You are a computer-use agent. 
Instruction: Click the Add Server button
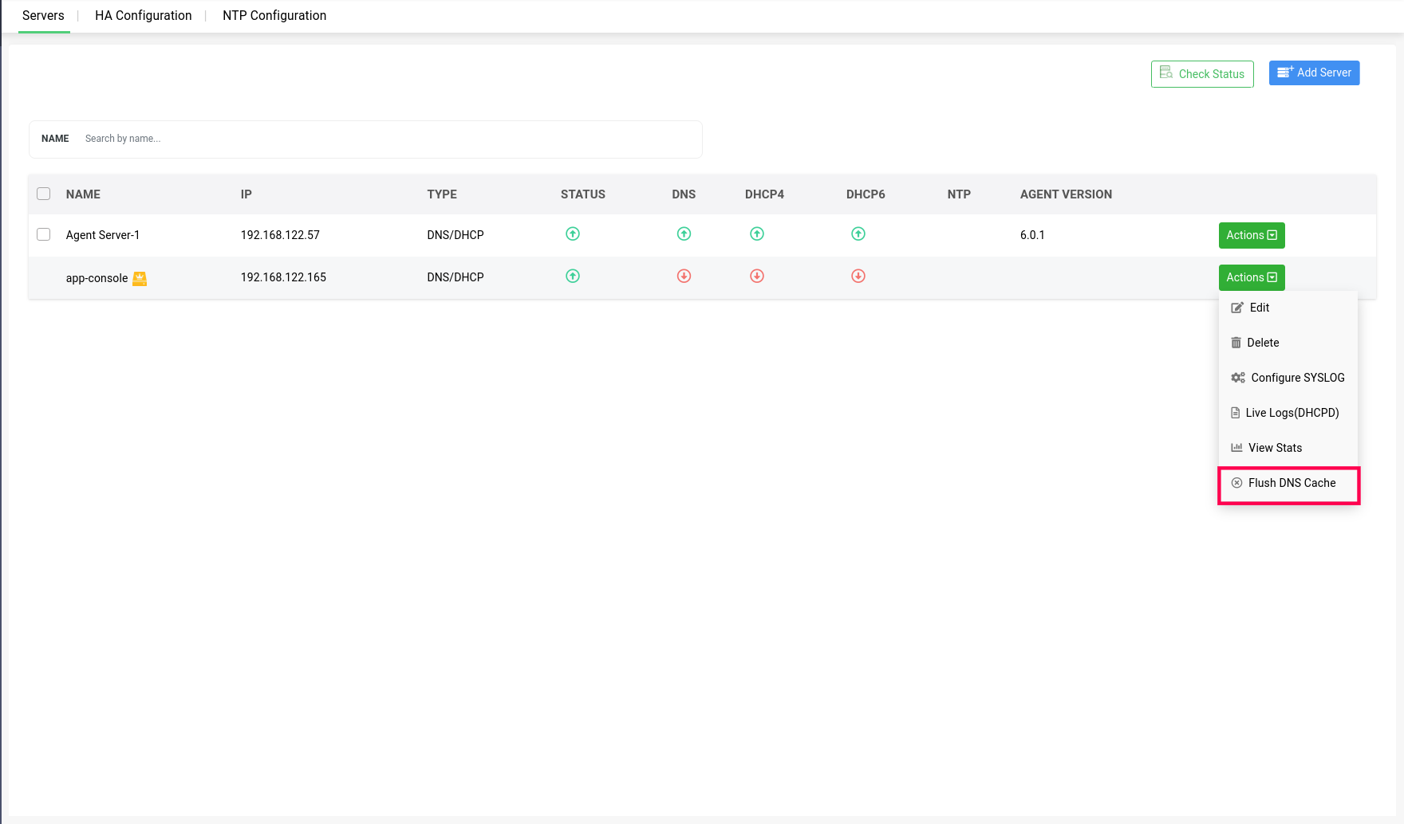pos(1314,73)
